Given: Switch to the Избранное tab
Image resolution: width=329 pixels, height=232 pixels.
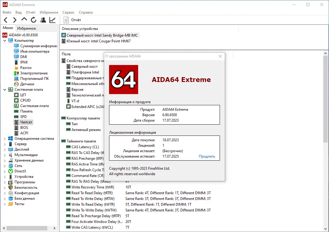Looking at the screenshot, I should tap(26, 28).
